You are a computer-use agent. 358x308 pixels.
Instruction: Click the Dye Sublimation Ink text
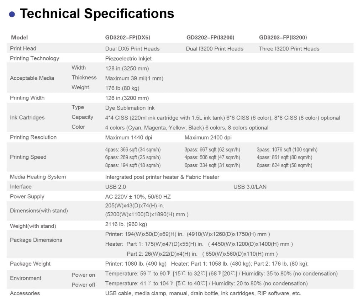coord(130,108)
